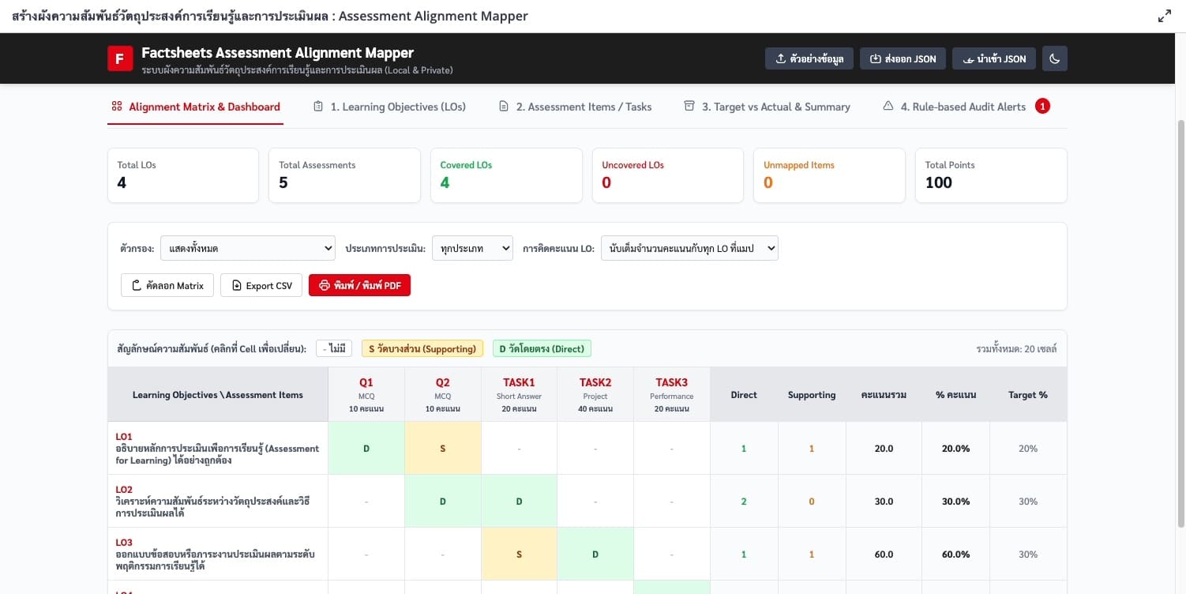Click the นำเข้า JSON import button
Image resolution: width=1186 pixels, height=594 pixels.
[994, 58]
